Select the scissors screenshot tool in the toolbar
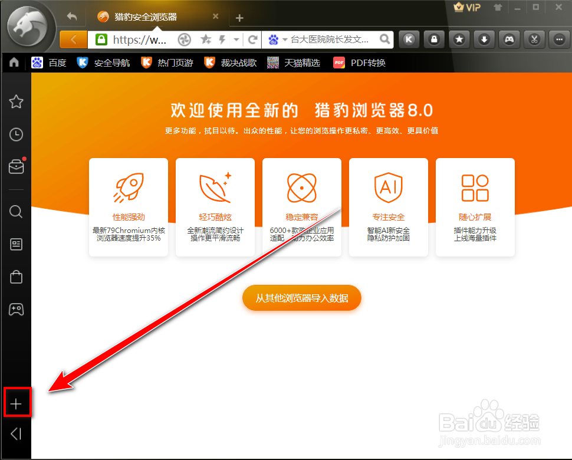 pyautogui.click(x=534, y=40)
